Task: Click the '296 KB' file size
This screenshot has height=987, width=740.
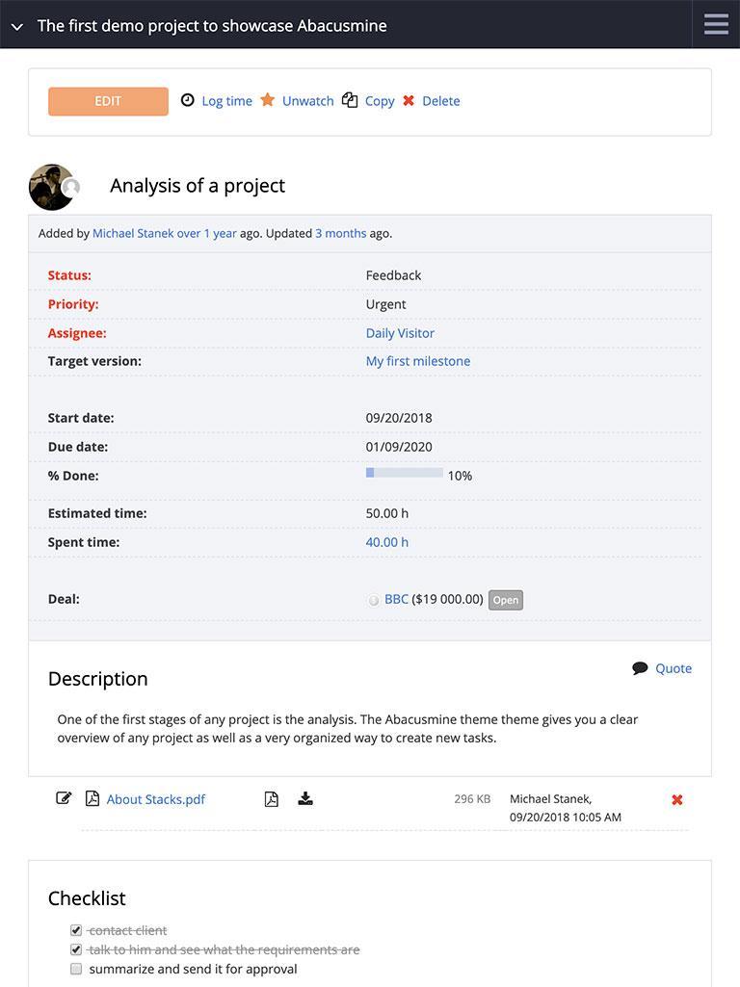Action: coord(472,799)
